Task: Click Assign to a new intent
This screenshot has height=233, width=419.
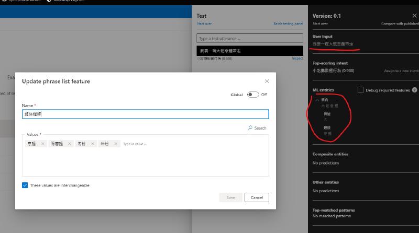Action: 401,71
